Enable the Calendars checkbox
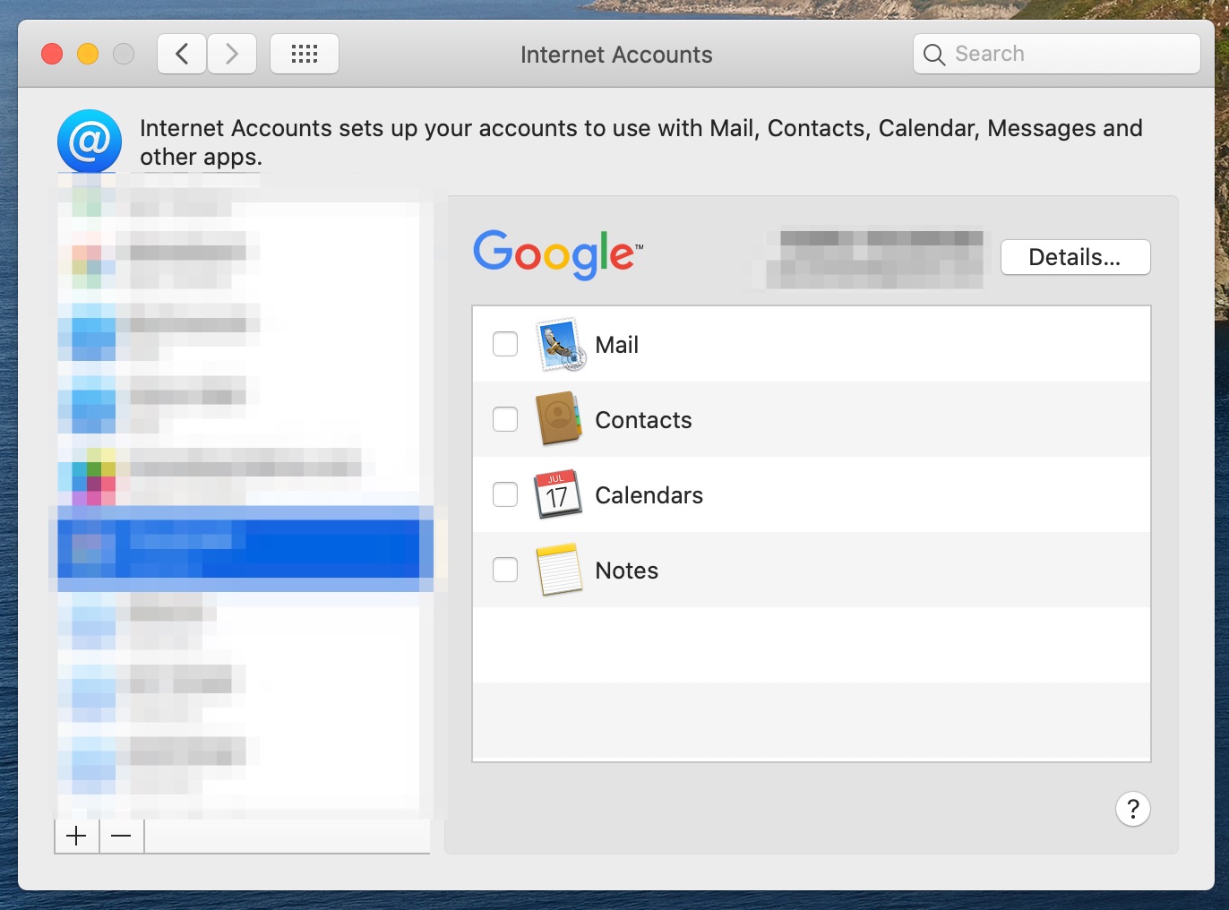 click(505, 494)
